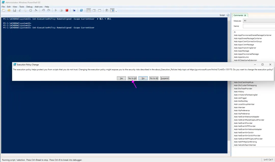This screenshot has height=162, width=275.
Task: Select Add-InitiatorIdToMaskingSet command
Action: pos(245,95)
